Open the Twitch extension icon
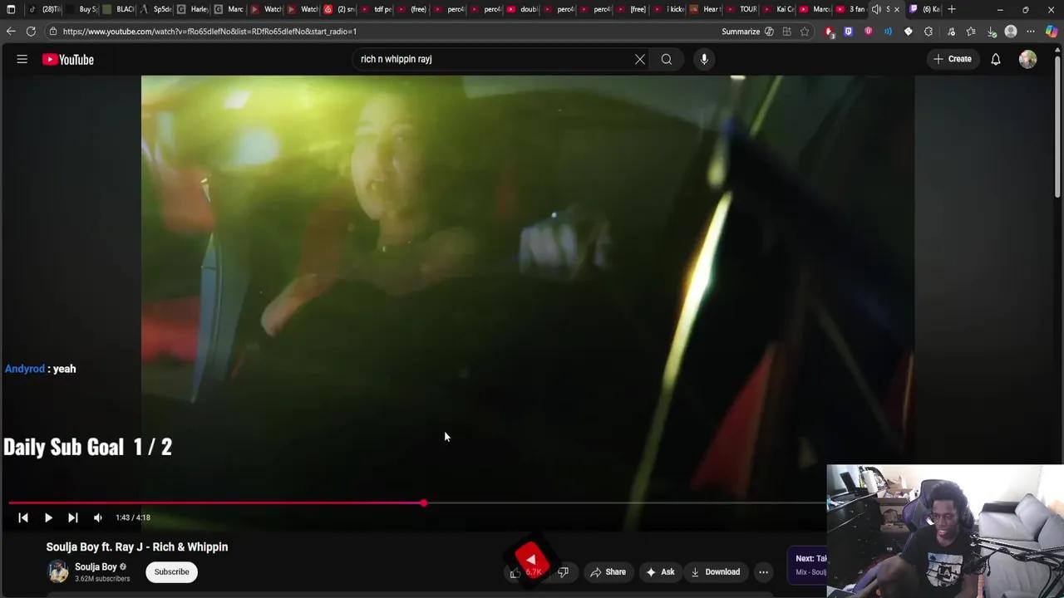1064x598 pixels. 849,32
